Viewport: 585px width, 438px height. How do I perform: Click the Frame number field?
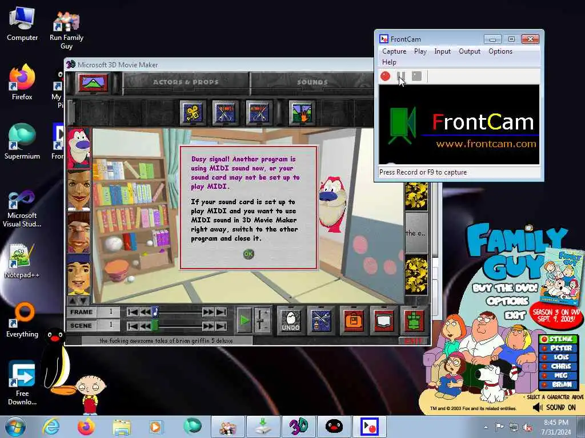pyautogui.click(x=109, y=312)
